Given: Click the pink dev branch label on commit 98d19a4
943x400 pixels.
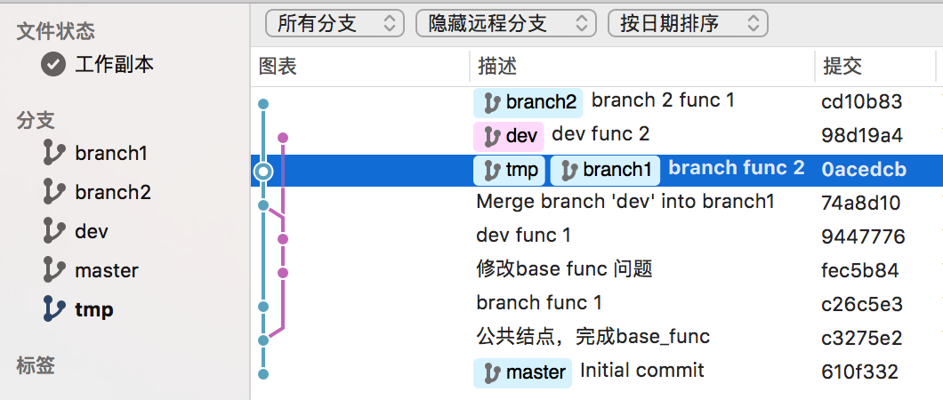Looking at the screenshot, I should pyautogui.click(x=508, y=135).
